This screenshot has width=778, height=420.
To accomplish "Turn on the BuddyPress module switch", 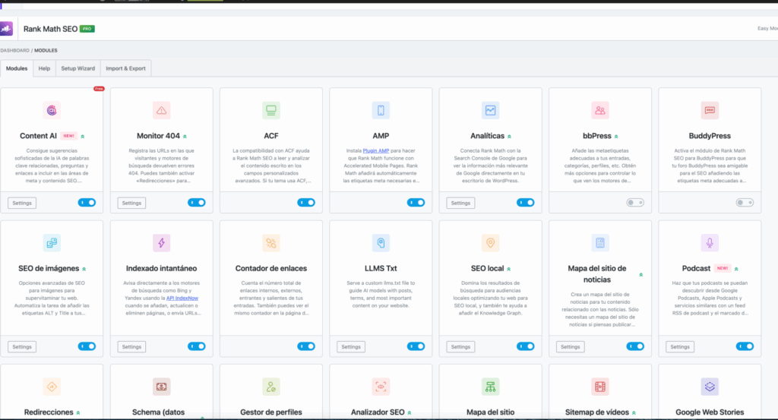I will [745, 203].
